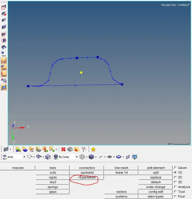The width and height of the screenshot is (192, 199).
Task: Select the Analysis radio button
Action: [175, 187]
